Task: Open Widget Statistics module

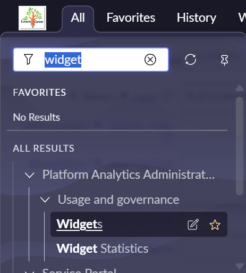Action: (103, 249)
